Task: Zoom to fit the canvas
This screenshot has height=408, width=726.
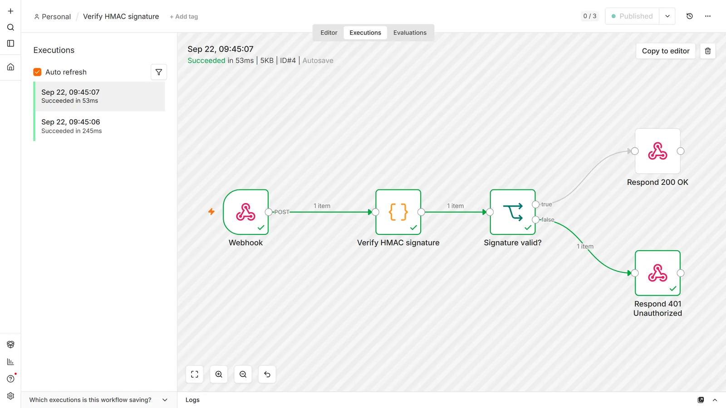Action: point(195,374)
